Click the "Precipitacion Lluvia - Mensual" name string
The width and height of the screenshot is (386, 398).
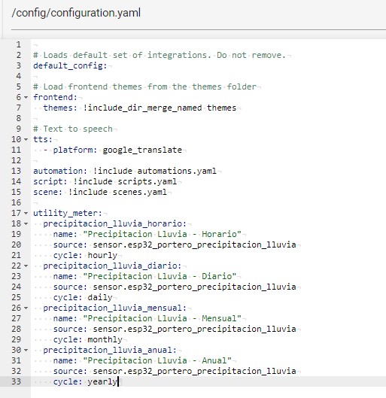click(163, 318)
